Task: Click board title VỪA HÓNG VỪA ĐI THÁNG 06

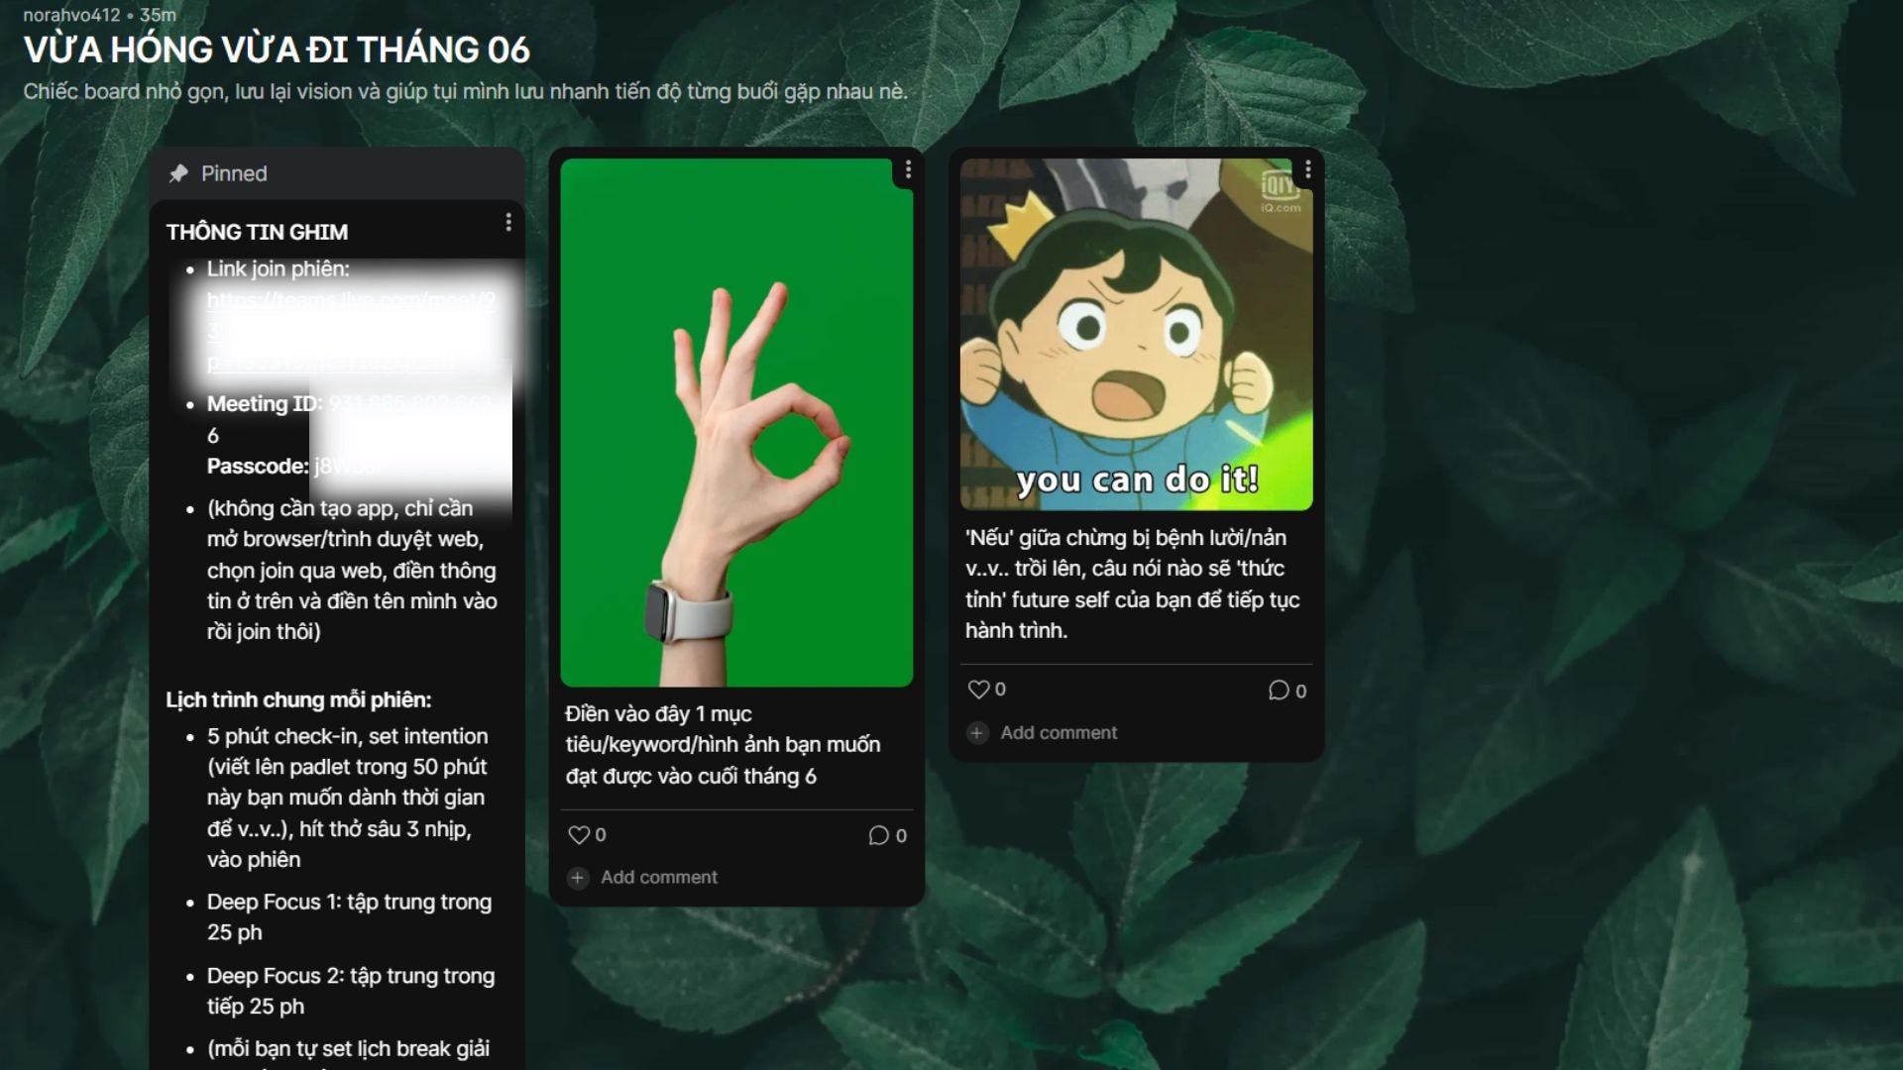Action: pyautogui.click(x=277, y=50)
